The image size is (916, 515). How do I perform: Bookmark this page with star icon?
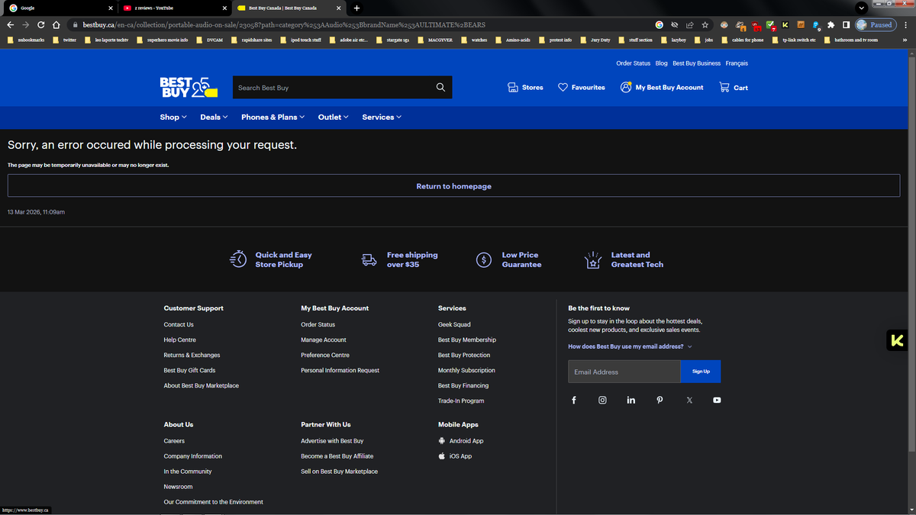tap(705, 24)
